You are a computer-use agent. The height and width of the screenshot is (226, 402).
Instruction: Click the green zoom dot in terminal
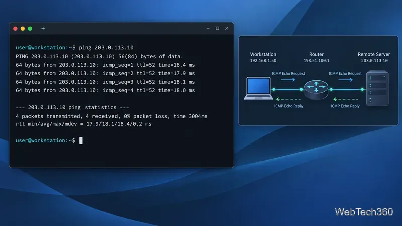coord(30,29)
